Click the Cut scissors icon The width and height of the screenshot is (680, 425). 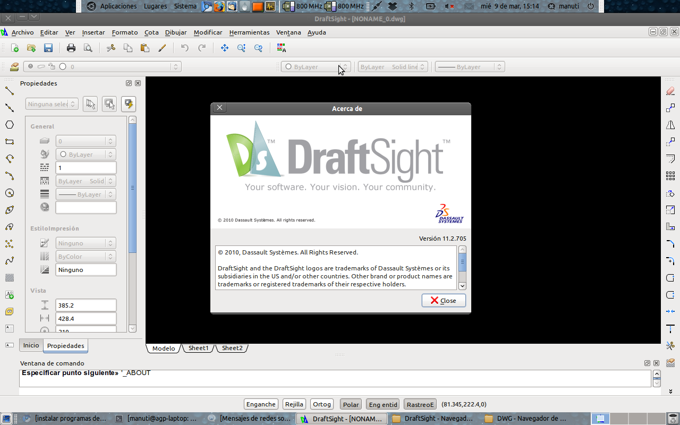pos(111,48)
